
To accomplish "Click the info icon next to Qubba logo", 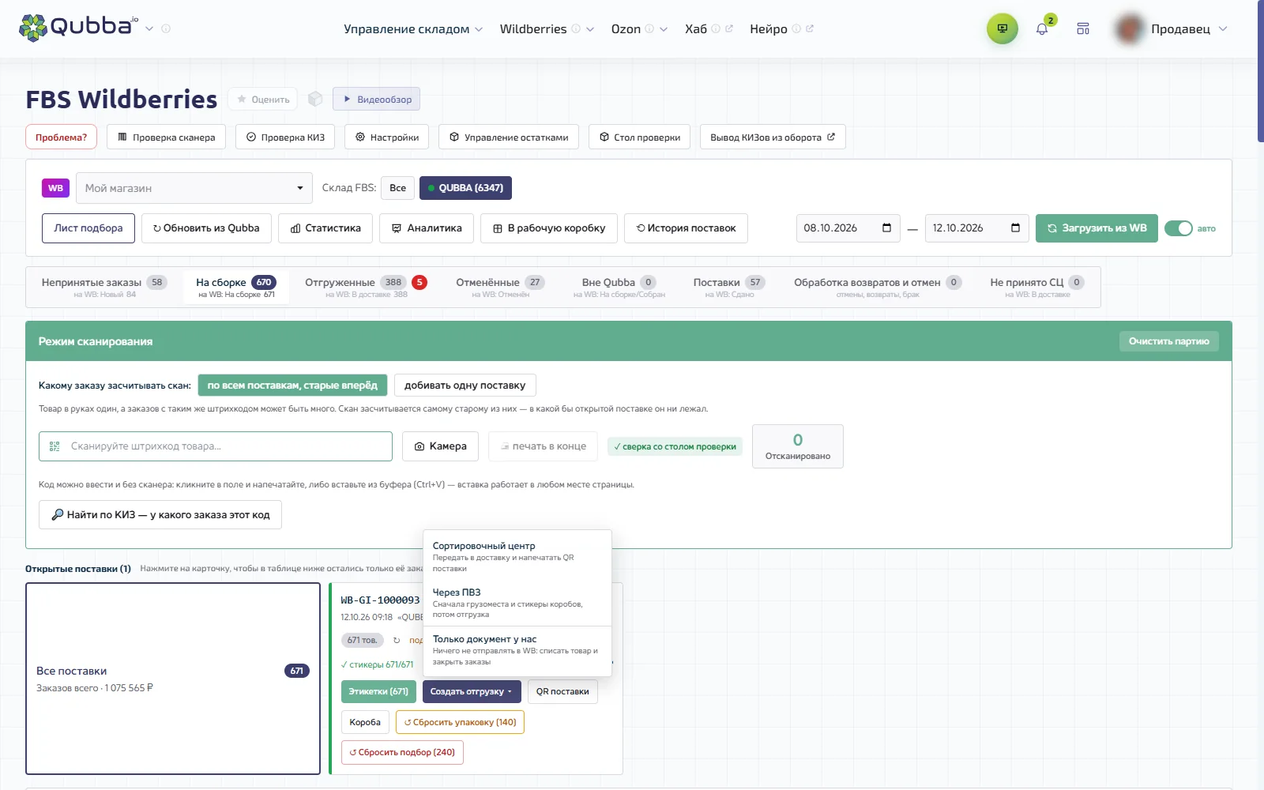I will click(166, 28).
